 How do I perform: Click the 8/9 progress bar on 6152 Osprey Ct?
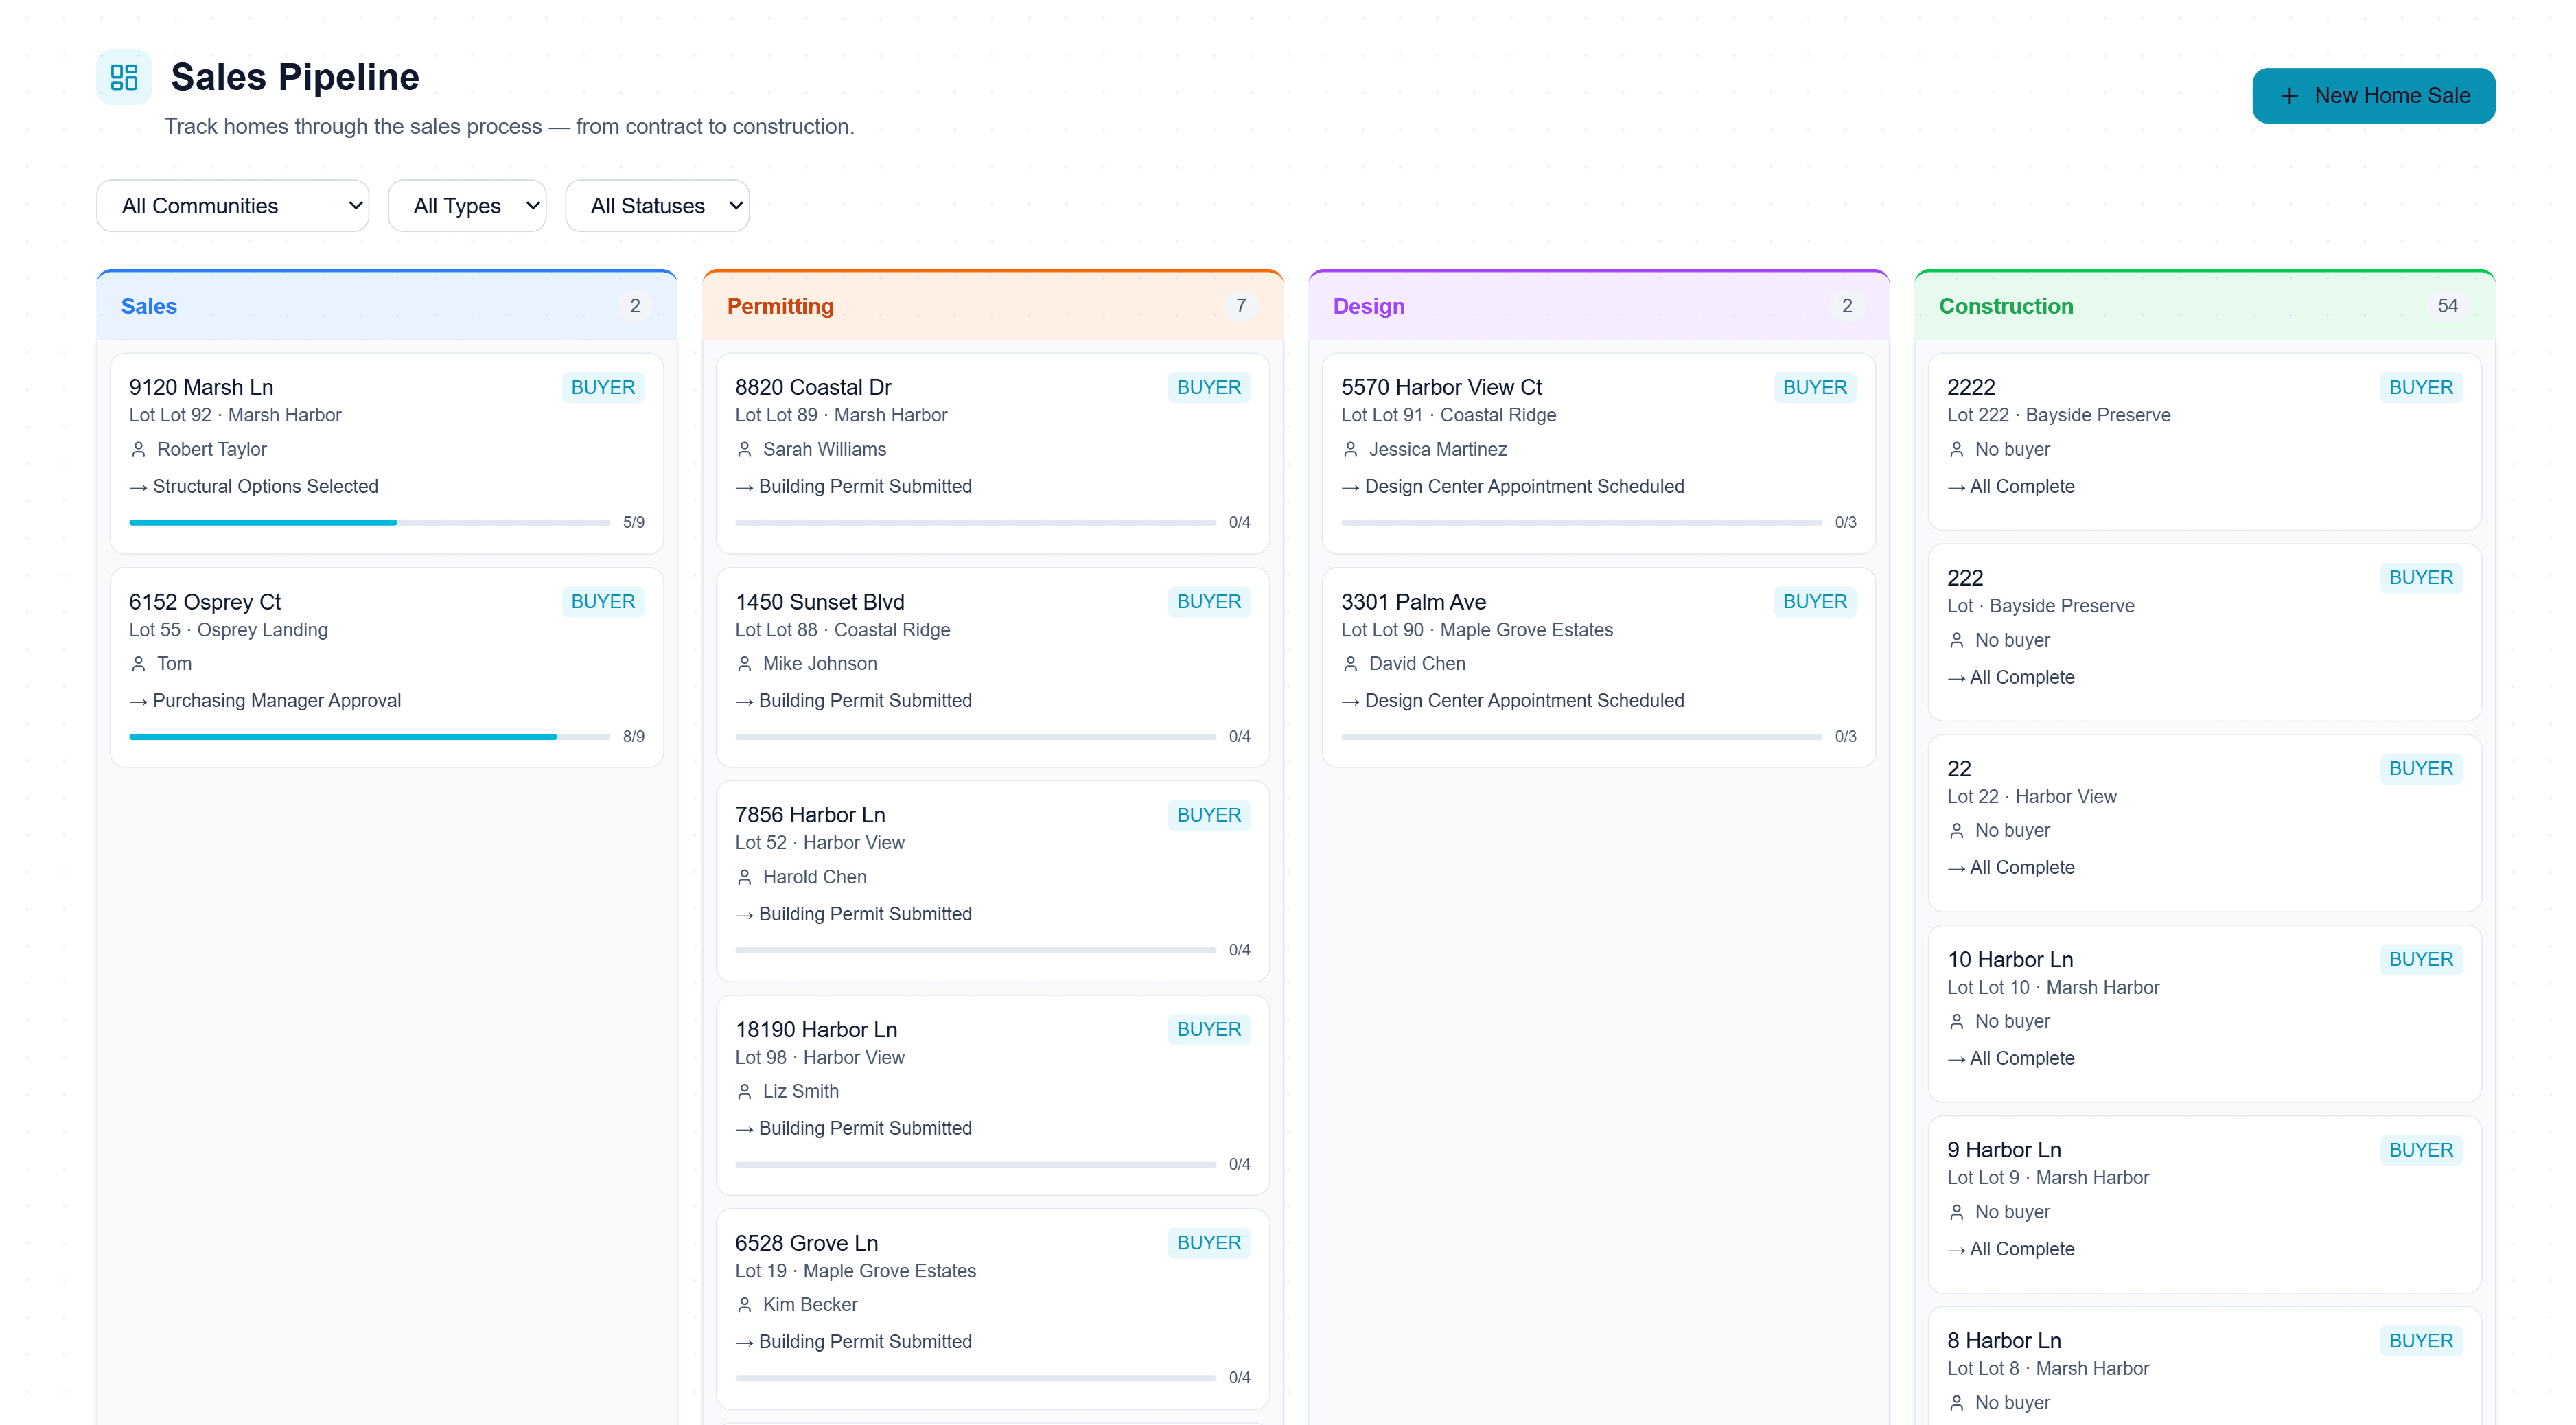369,736
